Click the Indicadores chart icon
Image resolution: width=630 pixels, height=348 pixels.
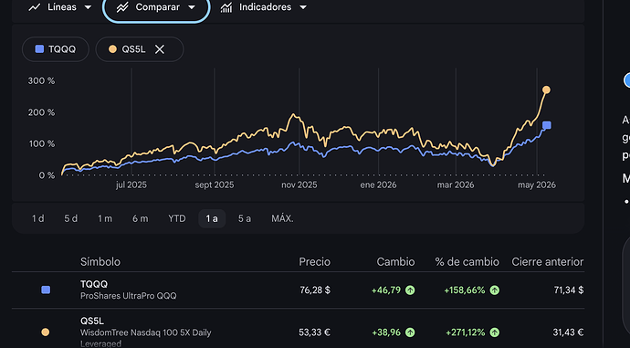(x=226, y=7)
